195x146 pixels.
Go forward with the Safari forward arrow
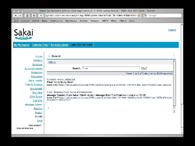pos(20,15)
